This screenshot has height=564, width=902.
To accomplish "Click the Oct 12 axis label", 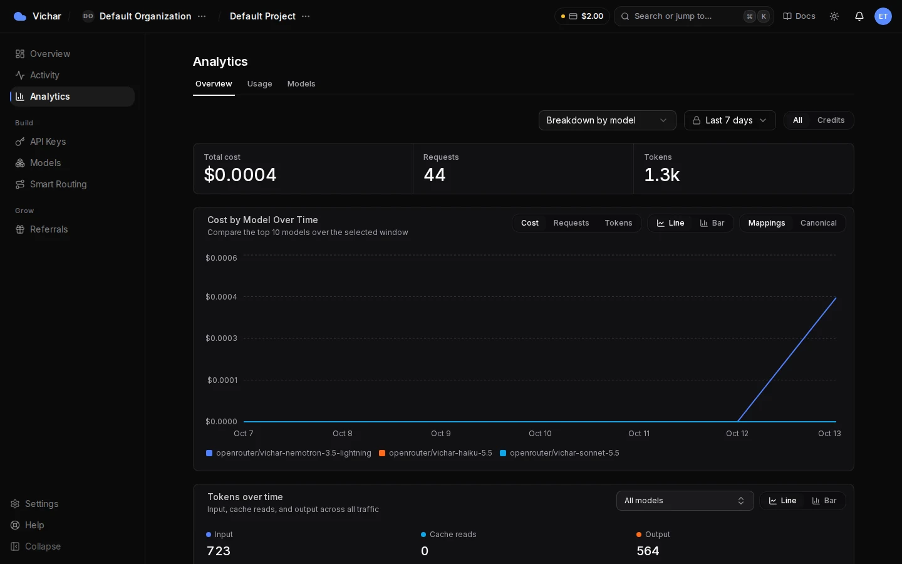I will (737, 434).
